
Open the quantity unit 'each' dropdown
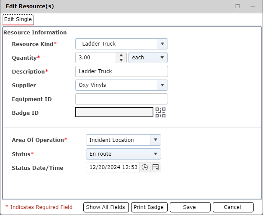pyautogui.click(x=148, y=58)
